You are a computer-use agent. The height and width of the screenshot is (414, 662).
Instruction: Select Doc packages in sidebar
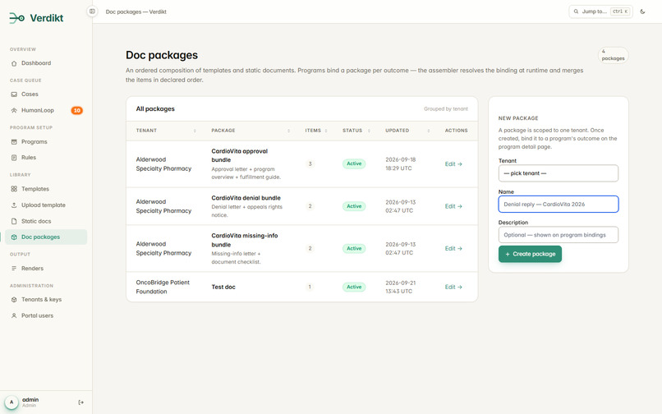point(46,237)
